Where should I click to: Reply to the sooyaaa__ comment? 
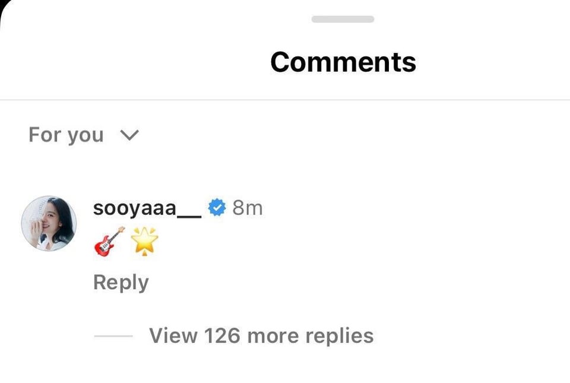(x=121, y=283)
